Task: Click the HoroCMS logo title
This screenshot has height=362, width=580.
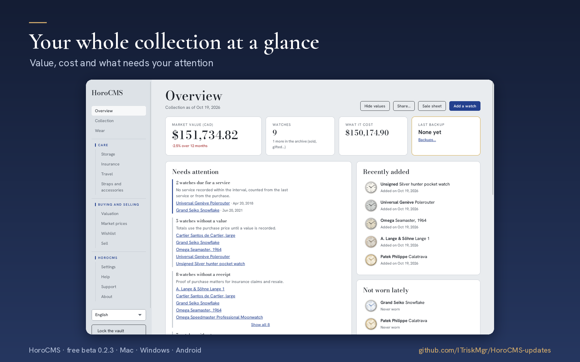Action: point(107,93)
